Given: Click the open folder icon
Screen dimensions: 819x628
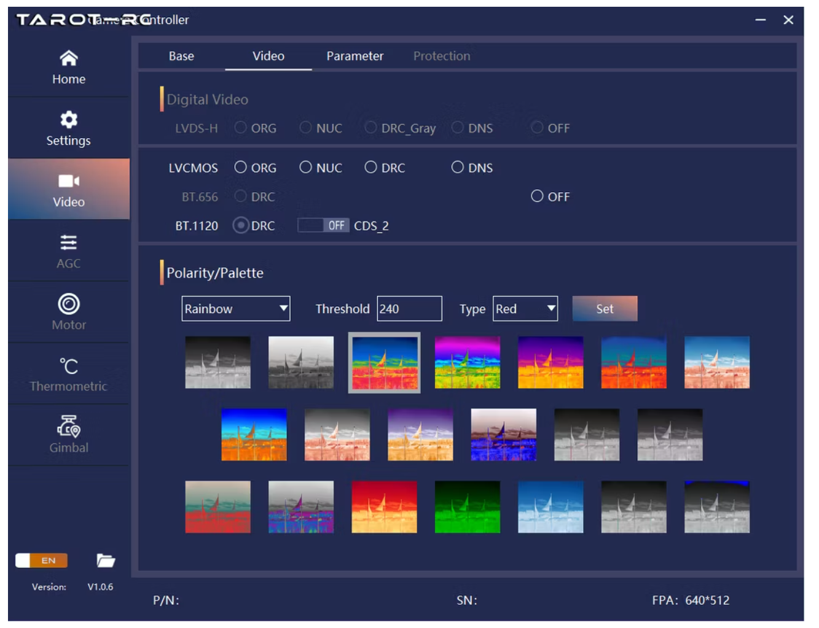Looking at the screenshot, I should pyautogui.click(x=106, y=560).
